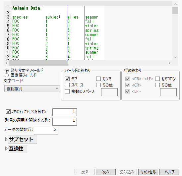Click the 列名の適用を開始する列 field
Image resolution: width=182 pixels, height=176 pixels.
coord(65,122)
